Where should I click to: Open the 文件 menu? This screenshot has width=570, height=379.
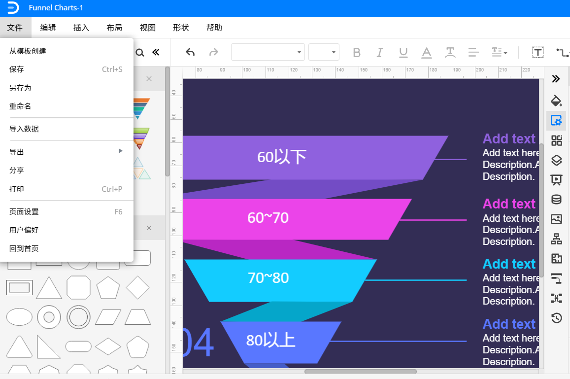pyautogui.click(x=15, y=28)
